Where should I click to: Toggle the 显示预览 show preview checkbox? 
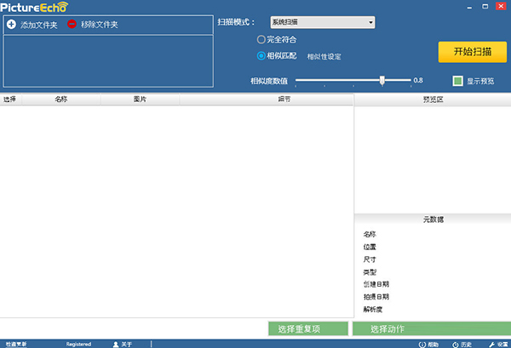[457, 81]
